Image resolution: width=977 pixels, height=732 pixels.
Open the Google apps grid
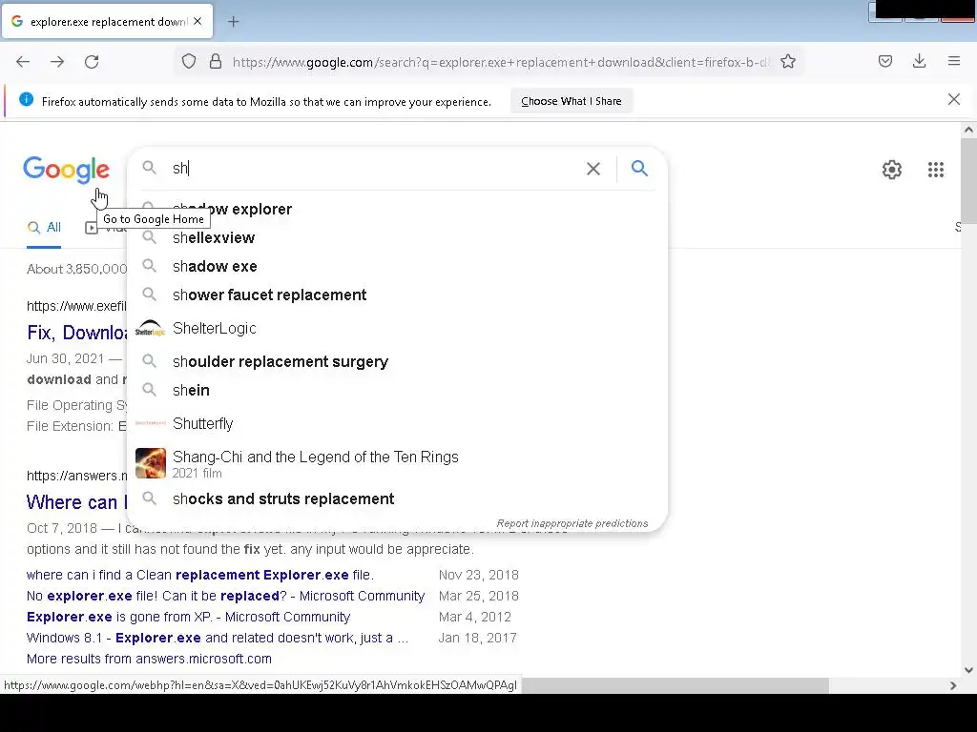936,170
